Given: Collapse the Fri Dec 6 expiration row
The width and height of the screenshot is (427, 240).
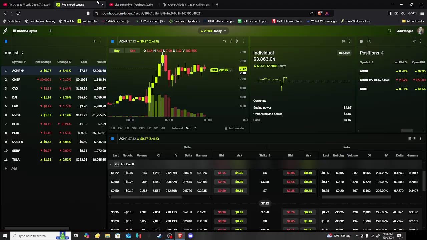Looking at the screenshot, I should [111, 164].
